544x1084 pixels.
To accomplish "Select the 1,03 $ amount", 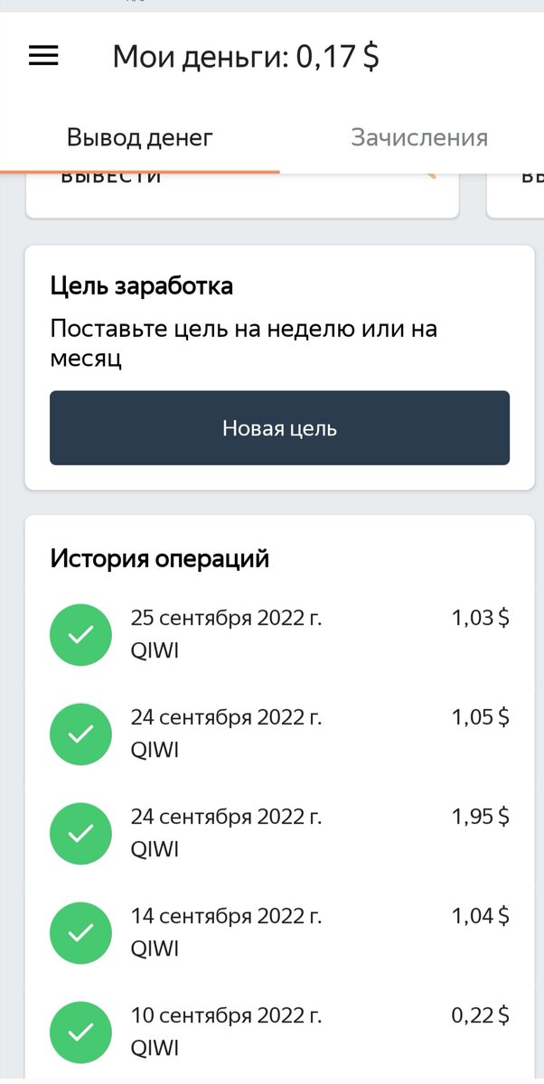I will coord(480,619).
